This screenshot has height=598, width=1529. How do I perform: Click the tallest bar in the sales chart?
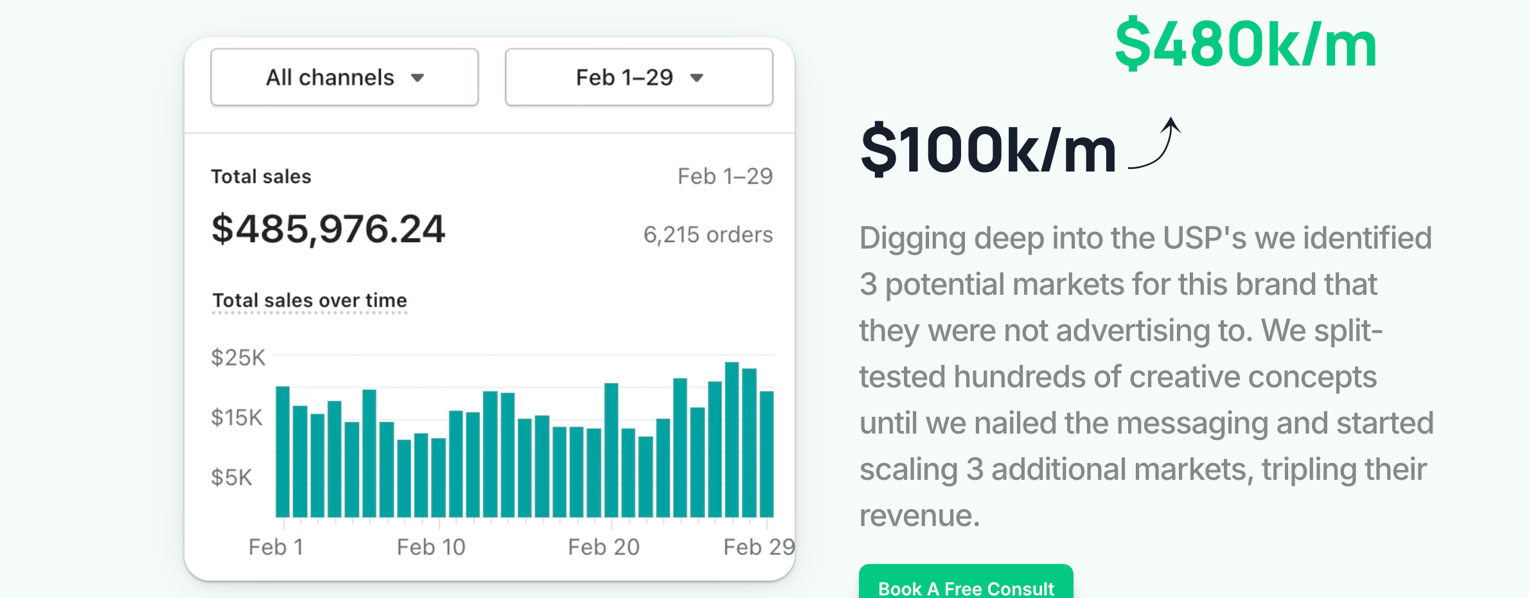[x=732, y=439]
